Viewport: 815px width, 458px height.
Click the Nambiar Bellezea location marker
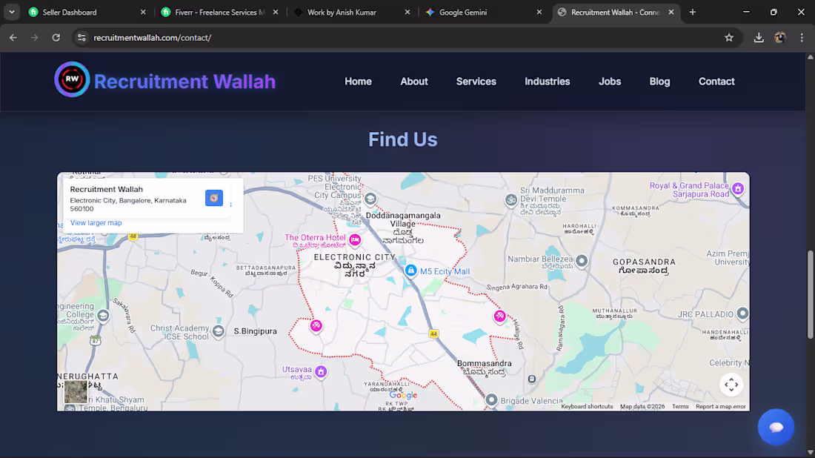click(x=582, y=260)
